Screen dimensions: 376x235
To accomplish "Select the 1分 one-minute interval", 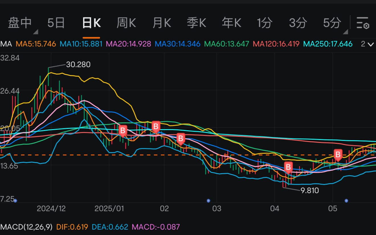I will pyautogui.click(x=265, y=23).
